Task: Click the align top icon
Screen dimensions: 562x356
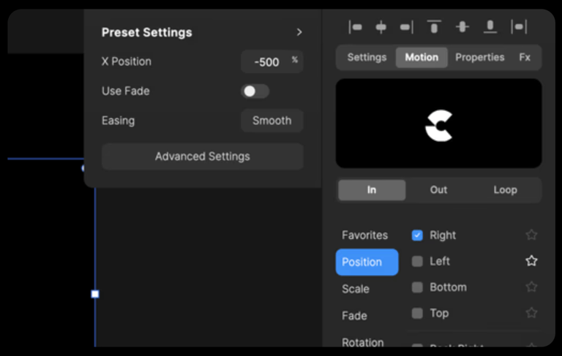Action: pyautogui.click(x=434, y=28)
